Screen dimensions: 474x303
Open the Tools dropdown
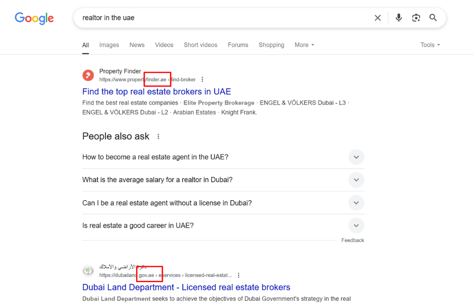click(429, 45)
